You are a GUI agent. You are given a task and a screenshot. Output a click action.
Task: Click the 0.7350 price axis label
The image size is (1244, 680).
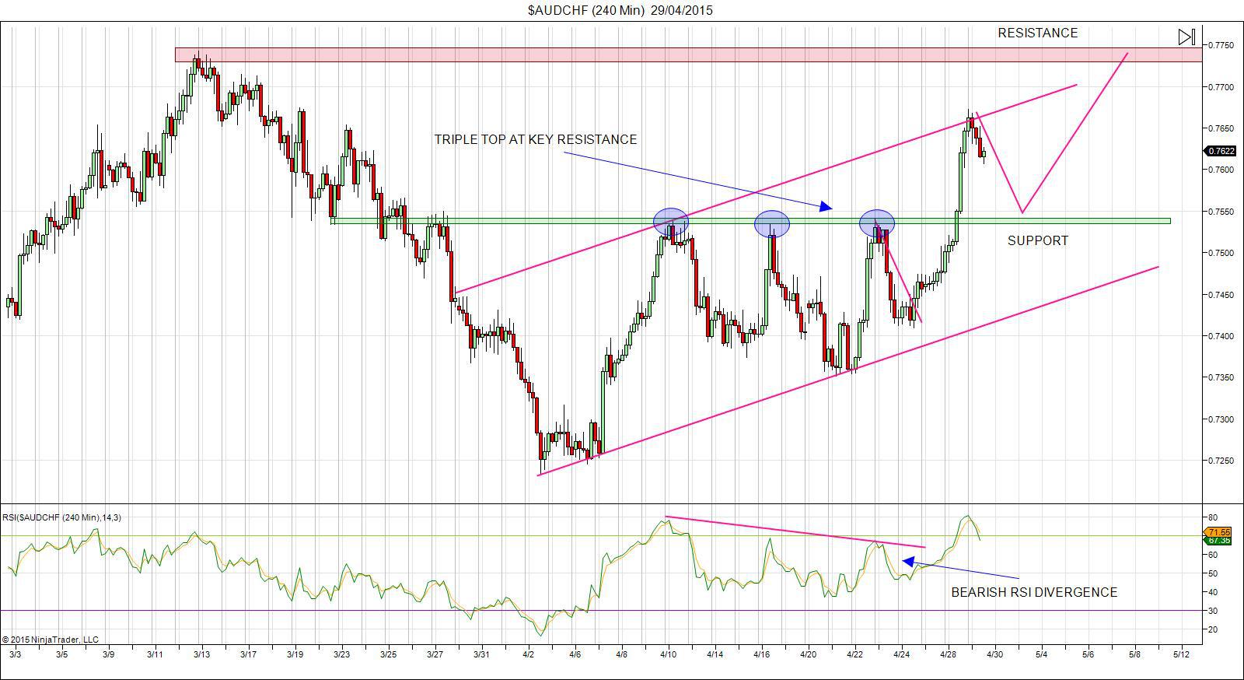(1221, 377)
